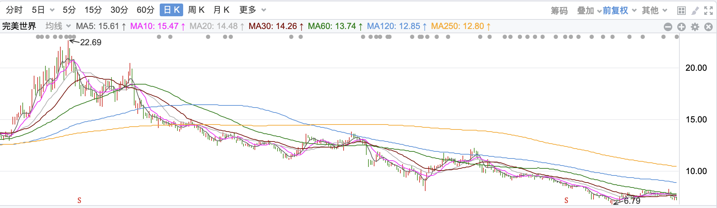Viewport: 717px width, 208px height.
Task: Select the 30分 period tab
Action: 119,10
